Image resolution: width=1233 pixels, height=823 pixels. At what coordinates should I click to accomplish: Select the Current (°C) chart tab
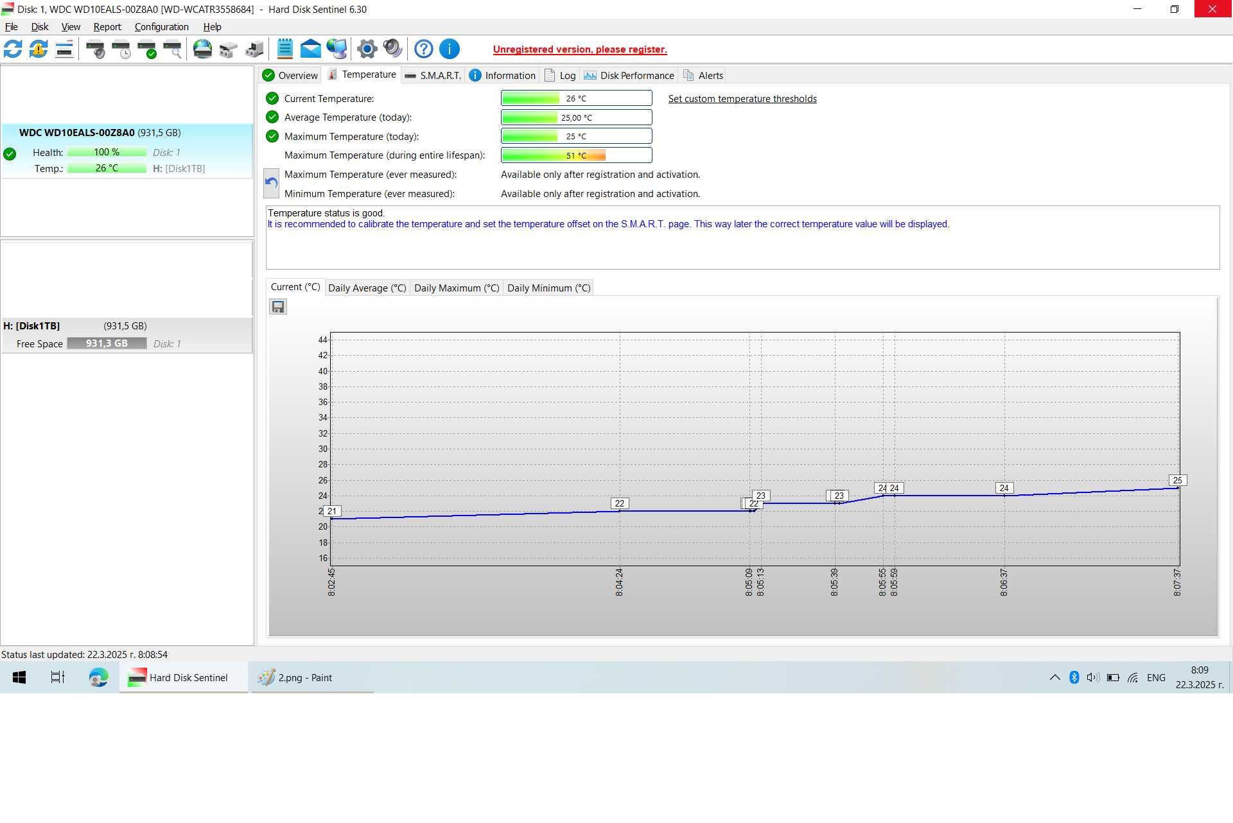[x=295, y=287]
